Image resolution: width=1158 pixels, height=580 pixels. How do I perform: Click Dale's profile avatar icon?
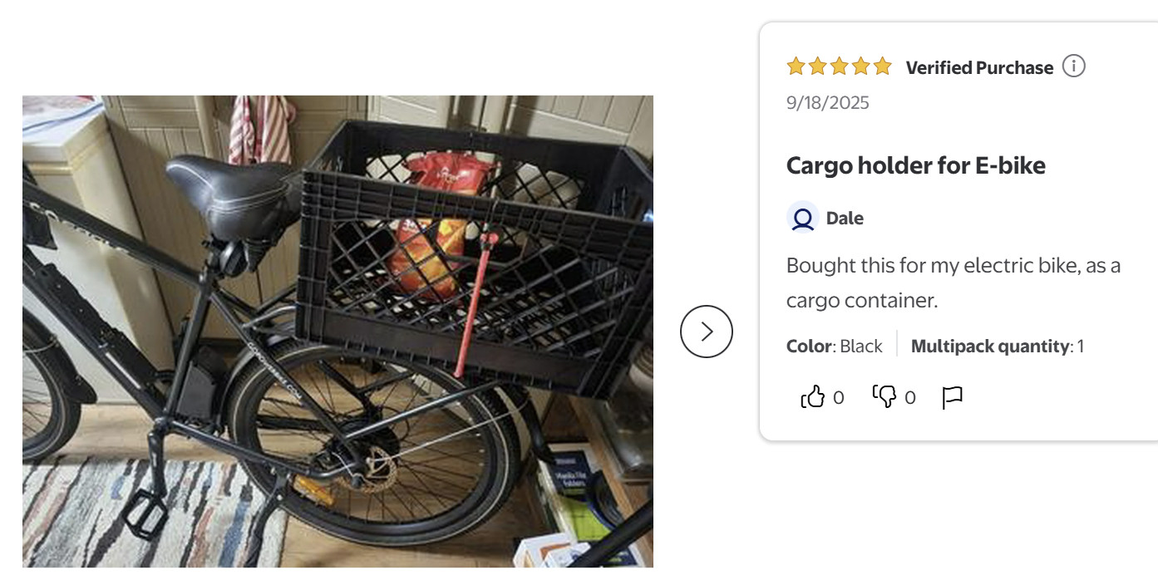click(803, 219)
